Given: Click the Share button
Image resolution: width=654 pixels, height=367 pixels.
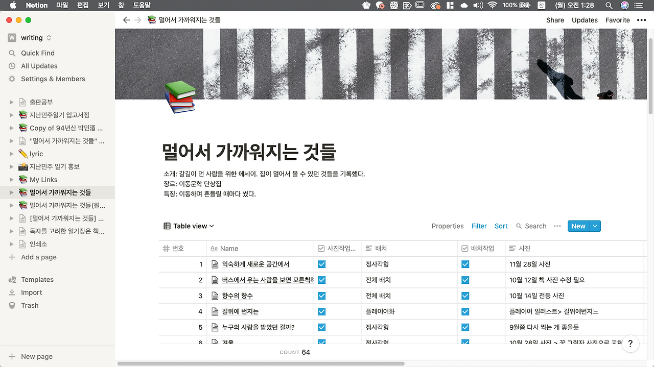Looking at the screenshot, I should tap(555, 20).
